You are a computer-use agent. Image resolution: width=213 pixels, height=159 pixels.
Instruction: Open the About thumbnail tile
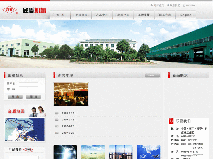click(x=65, y=152)
